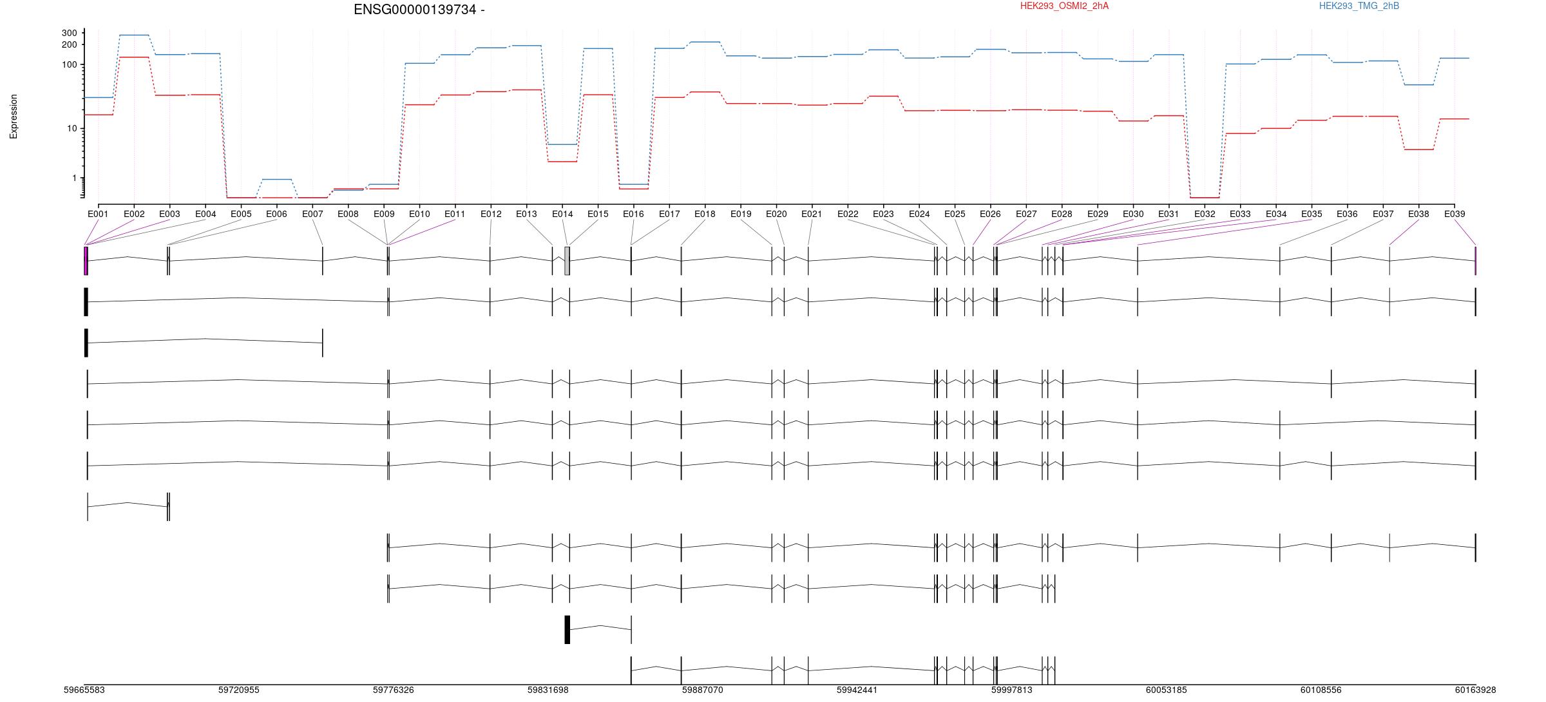Click exon label E032
Viewport: 1546px width, 702px height.
[x=1205, y=214]
